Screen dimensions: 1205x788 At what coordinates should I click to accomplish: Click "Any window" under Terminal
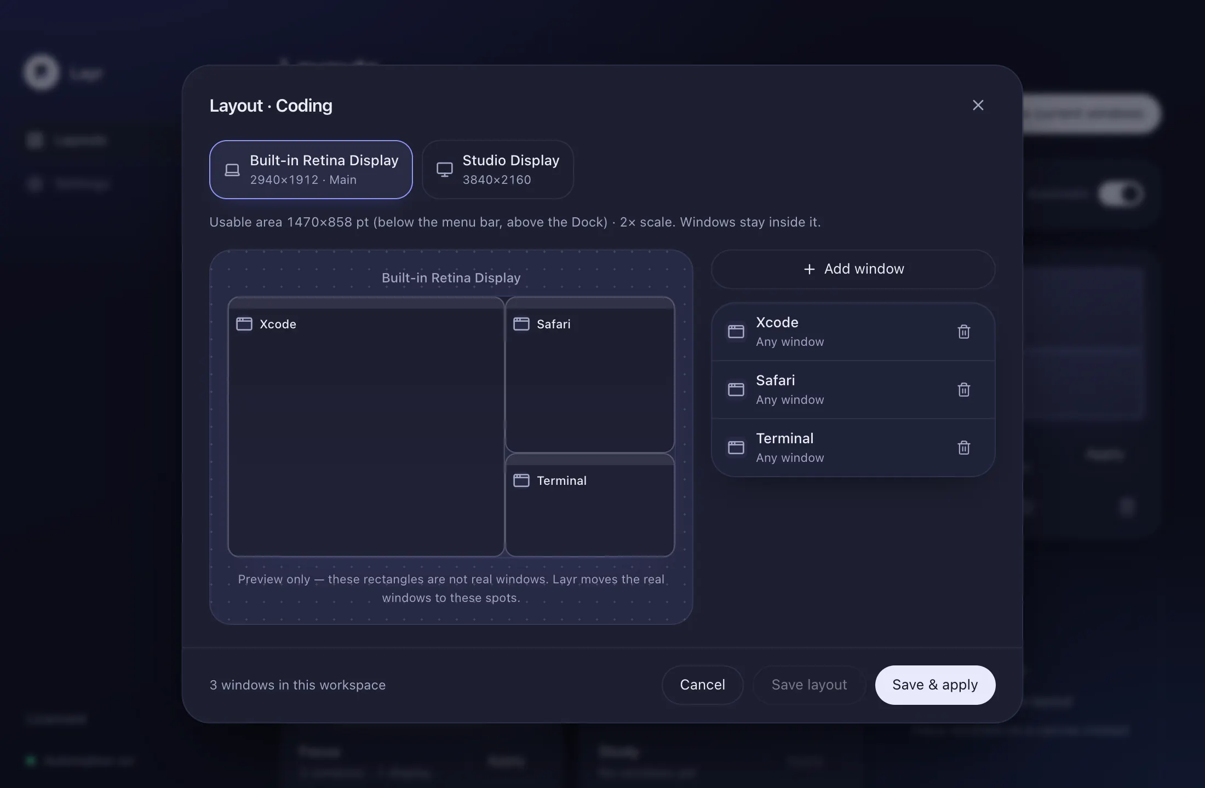(790, 458)
